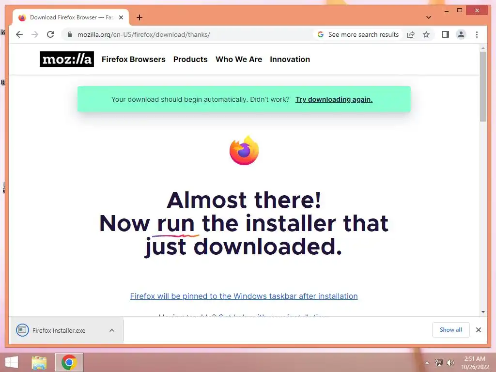The height and width of the screenshot is (372, 496).
Task: Open the side panel icon
Action: 446,34
